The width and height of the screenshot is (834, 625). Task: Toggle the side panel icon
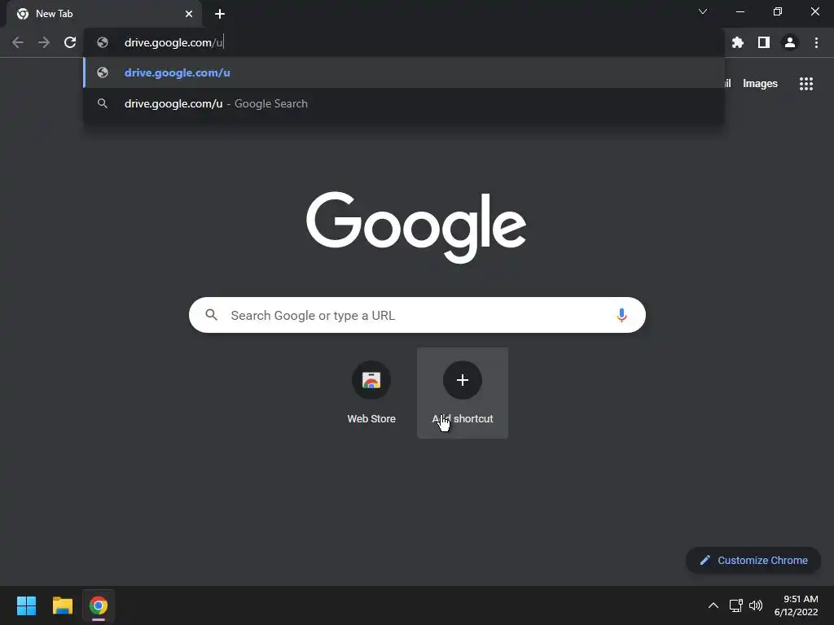[x=764, y=42]
